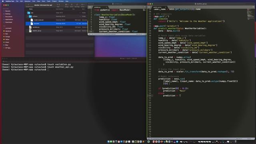
Task: Click Finder Add Tags icon
Action: click(77, 5)
